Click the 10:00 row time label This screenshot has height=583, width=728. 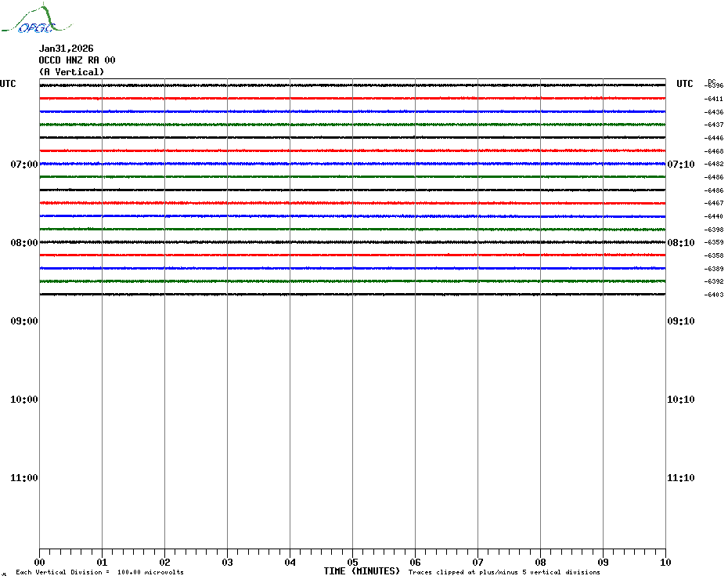pos(24,400)
